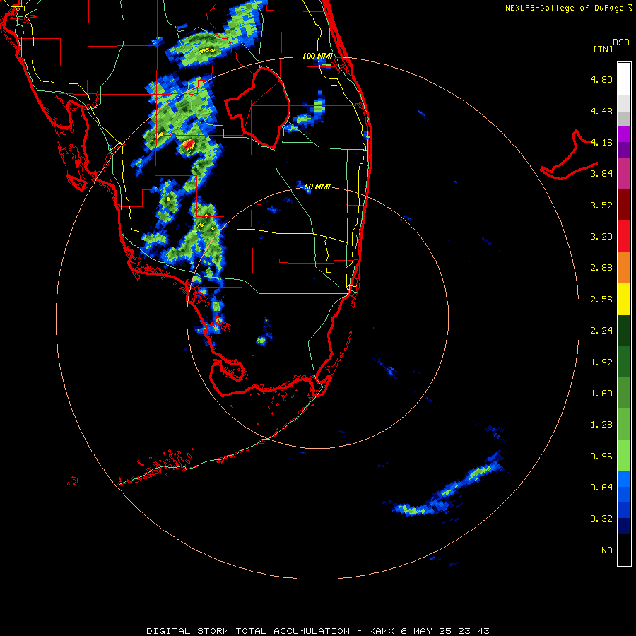Select the 4.48 legend value
The height and width of the screenshot is (636, 636).
(x=601, y=111)
